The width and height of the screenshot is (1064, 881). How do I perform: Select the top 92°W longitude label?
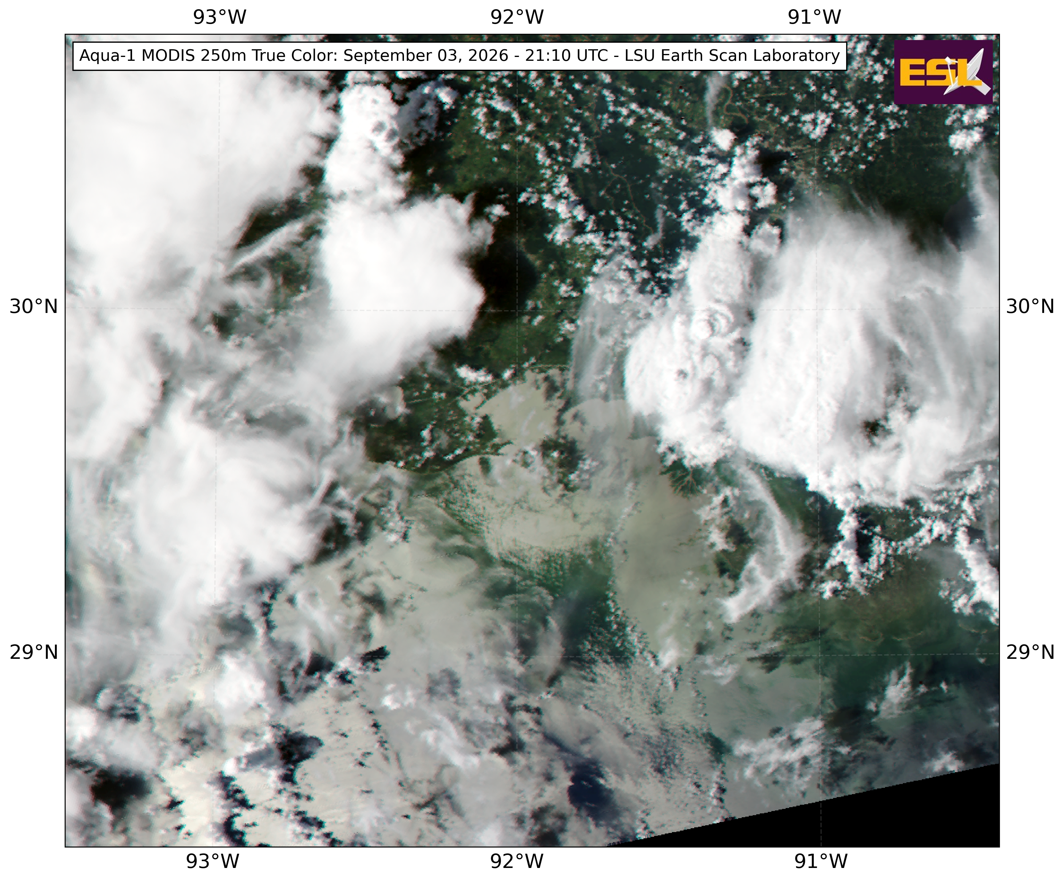pyautogui.click(x=517, y=17)
